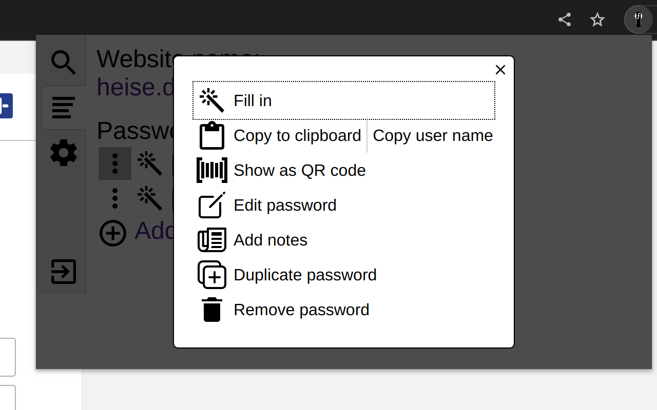657x410 pixels.
Task: Select Show as QR code
Action: (300, 170)
